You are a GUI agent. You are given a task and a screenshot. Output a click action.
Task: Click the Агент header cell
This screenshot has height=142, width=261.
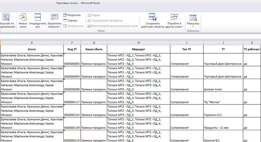click(32, 49)
